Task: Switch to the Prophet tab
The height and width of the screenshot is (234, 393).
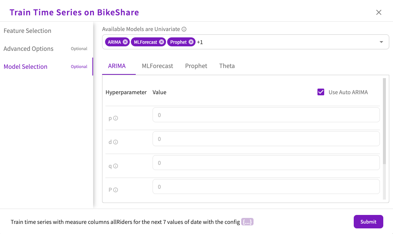Action: 196,66
